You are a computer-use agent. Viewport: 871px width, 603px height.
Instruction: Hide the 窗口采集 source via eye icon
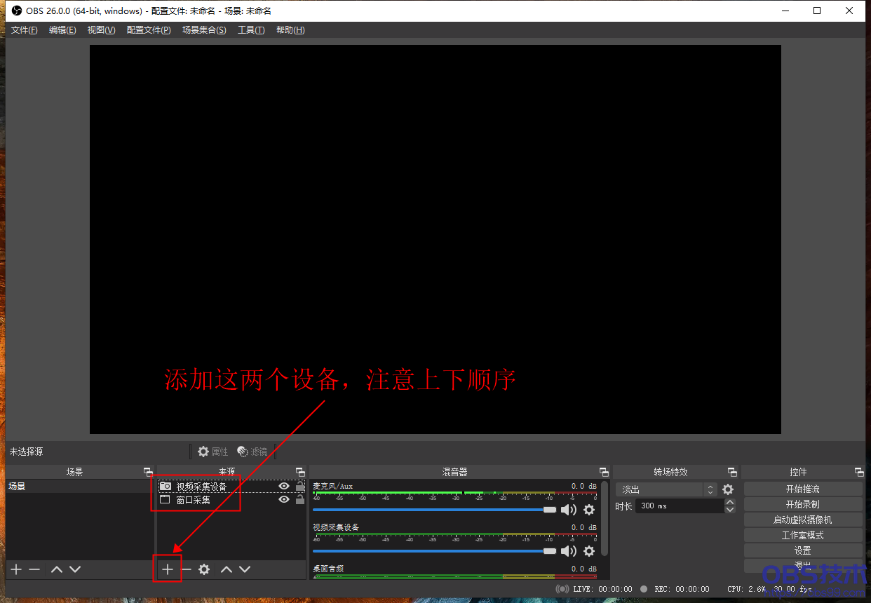tap(284, 499)
